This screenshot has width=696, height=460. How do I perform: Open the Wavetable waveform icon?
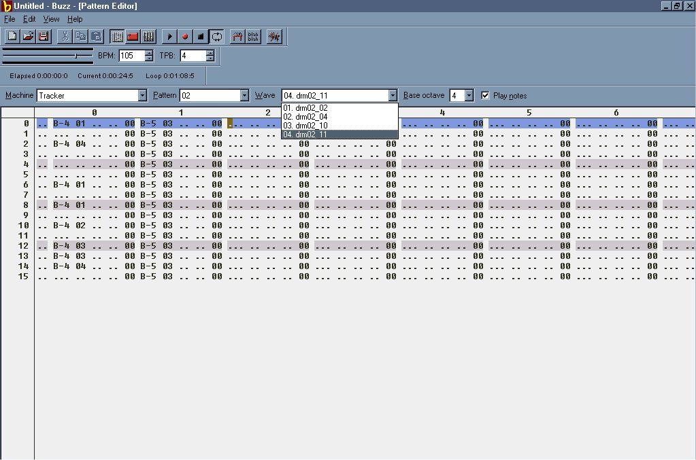pos(274,36)
